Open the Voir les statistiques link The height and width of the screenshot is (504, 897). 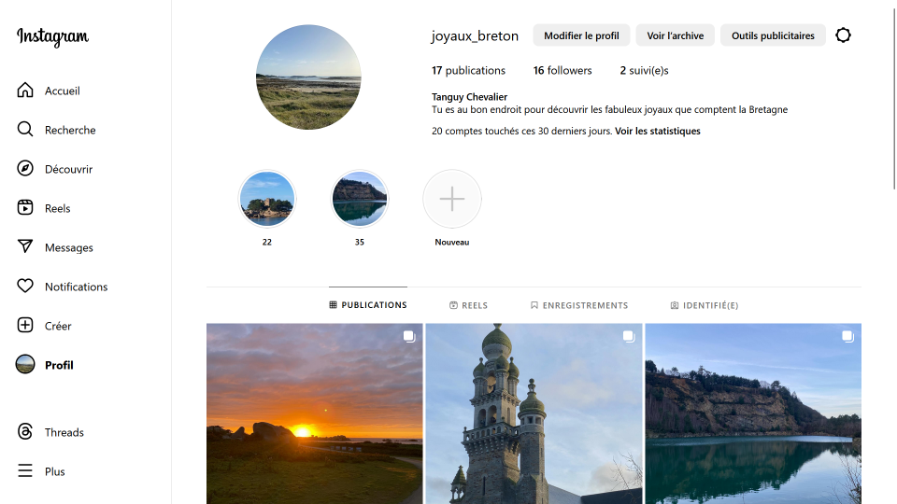coord(657,132)
